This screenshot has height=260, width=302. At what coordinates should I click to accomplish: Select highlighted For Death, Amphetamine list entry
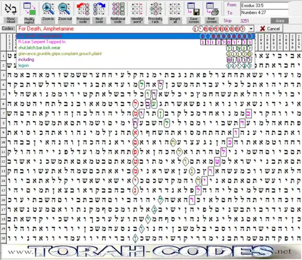(x=135, y=36)
